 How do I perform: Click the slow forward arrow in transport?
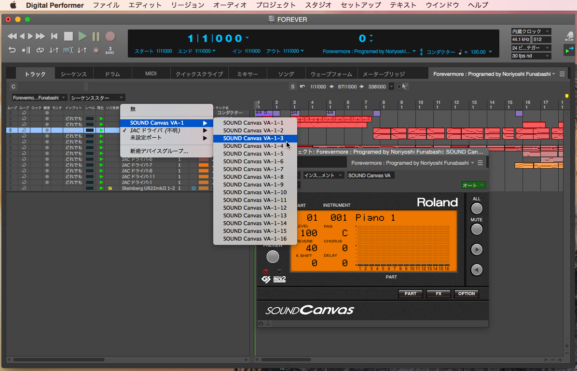click(x=30, y=36)
